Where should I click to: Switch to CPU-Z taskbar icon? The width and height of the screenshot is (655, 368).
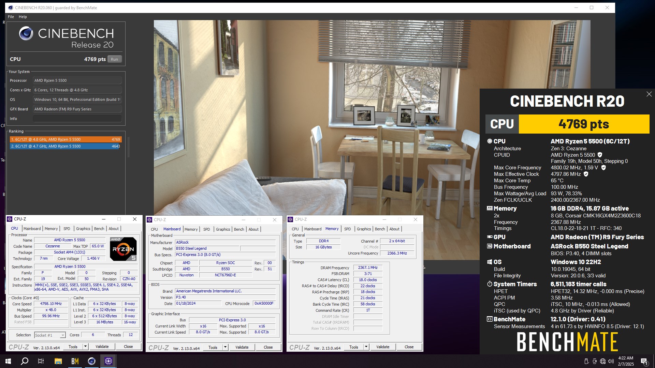pos(108,361)
